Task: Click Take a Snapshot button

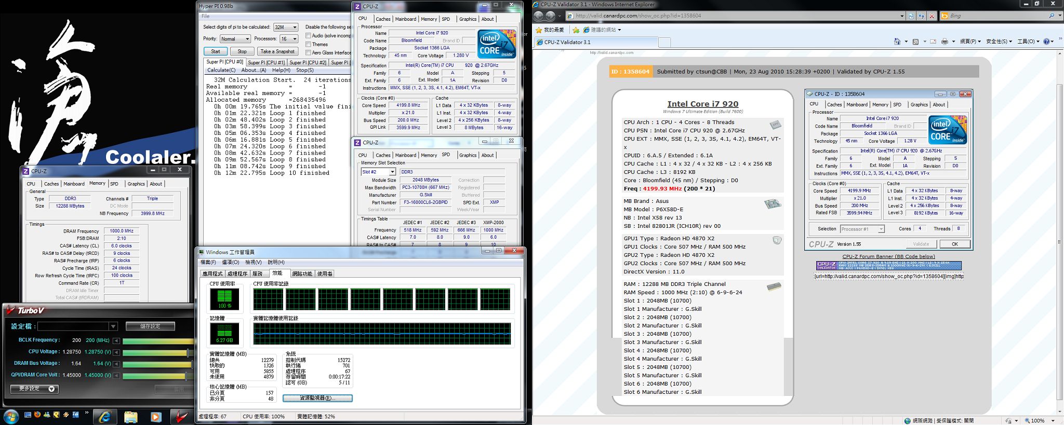Action: tap(277, 51)
